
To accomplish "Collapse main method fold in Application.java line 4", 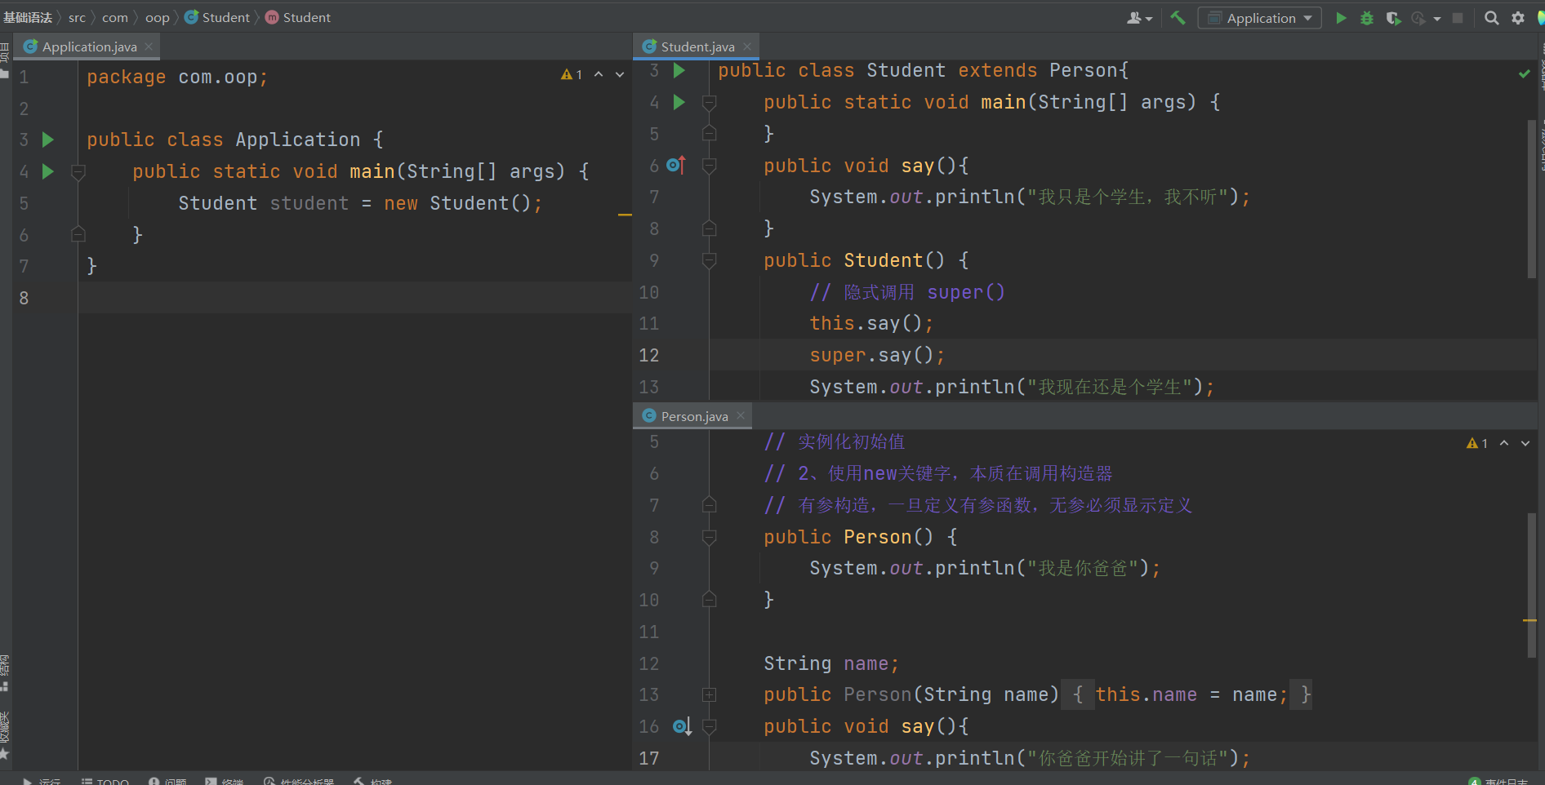I will click(x=78, y=172).
